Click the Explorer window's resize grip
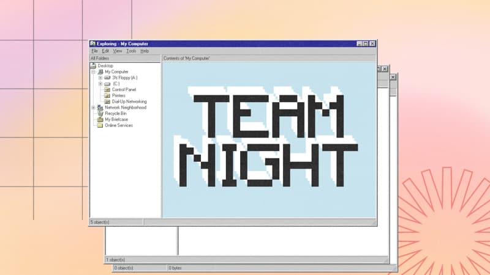The image size is (490, 275). [374, 222]
